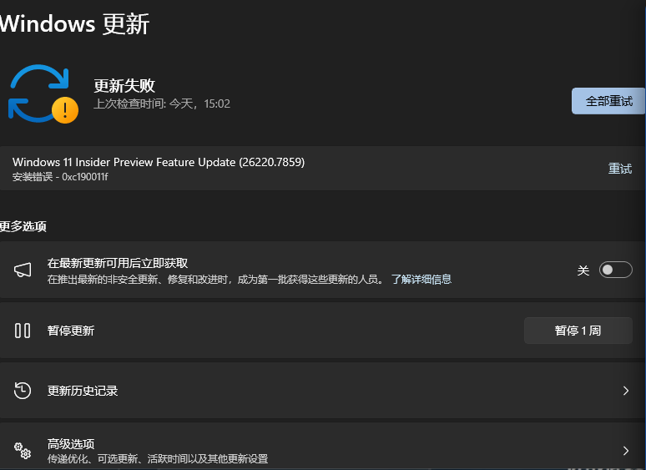646x470 pixels.
Task: Click the Windows 更新 page title
Action: (74, 24)
